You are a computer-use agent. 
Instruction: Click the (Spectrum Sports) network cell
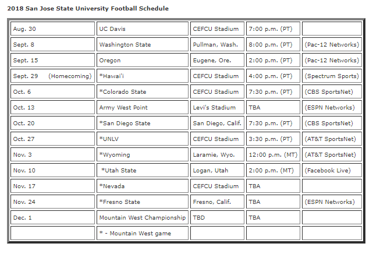331,76
